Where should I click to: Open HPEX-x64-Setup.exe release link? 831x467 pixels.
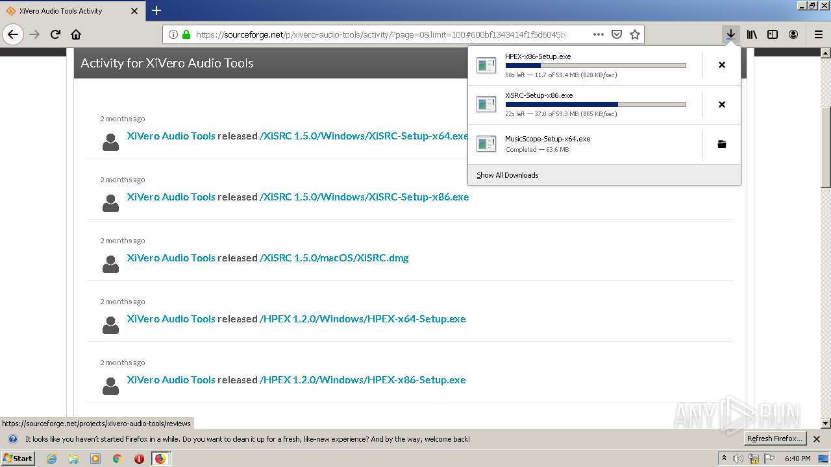click(362, 318)
